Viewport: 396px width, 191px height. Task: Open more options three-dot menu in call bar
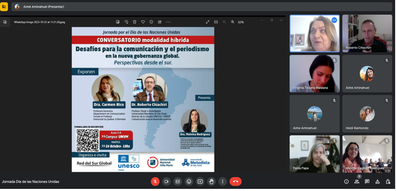[222, 182]
